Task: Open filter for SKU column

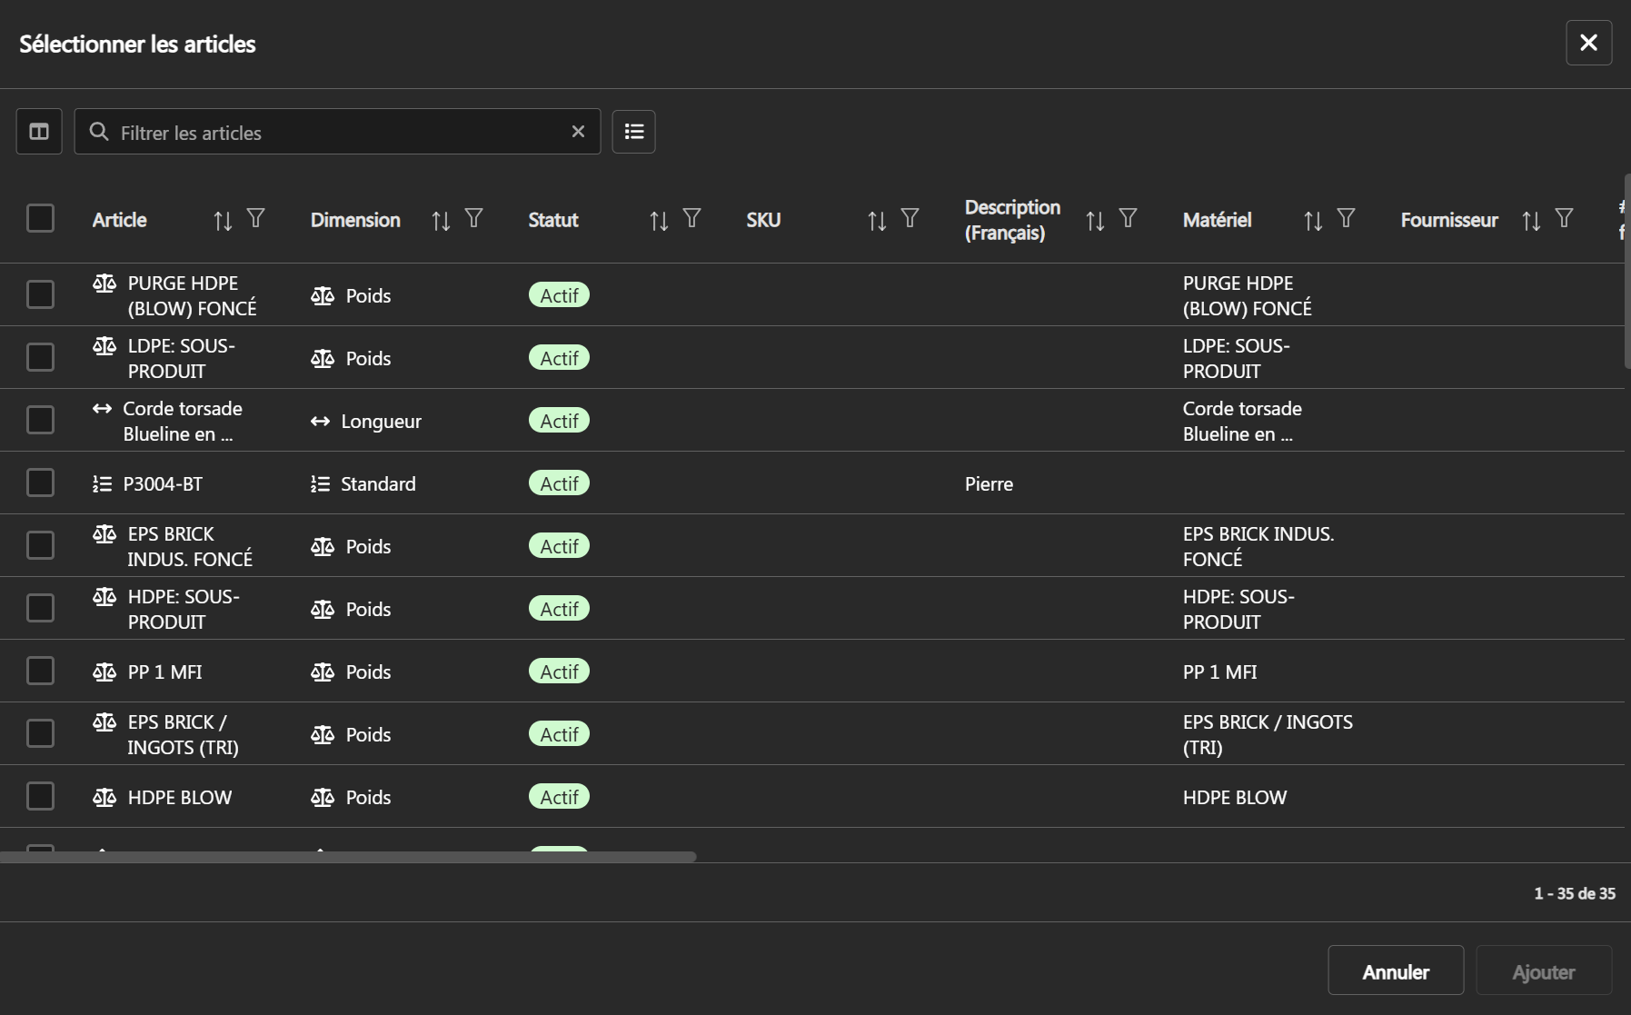Action: pyautogui.click(x=910, y=218)
